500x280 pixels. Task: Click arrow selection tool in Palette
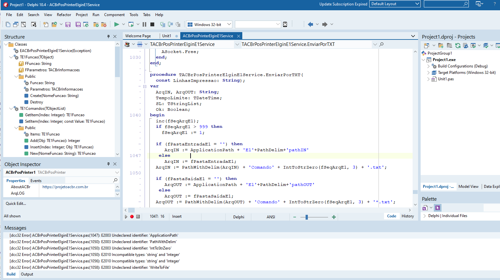point(438,208)
